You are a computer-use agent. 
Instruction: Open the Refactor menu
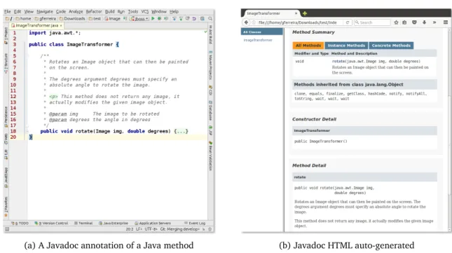click(94, 11)
